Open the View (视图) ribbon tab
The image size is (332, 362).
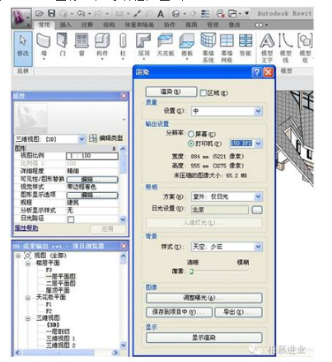[191, 25]
